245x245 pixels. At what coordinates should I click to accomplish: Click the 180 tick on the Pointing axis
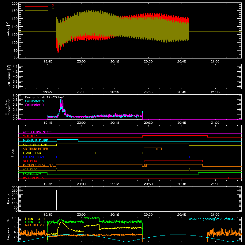click(x=14, y=11)
